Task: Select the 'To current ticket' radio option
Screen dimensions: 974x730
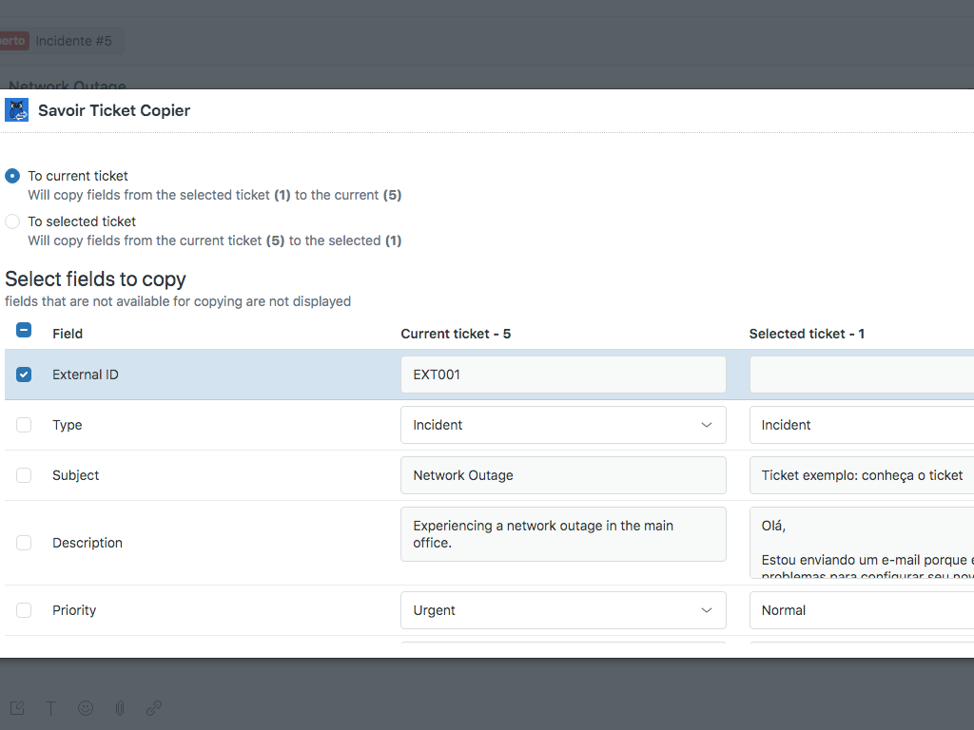Action: point(12,176)
